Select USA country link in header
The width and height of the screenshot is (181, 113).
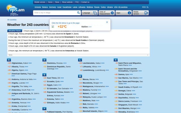tap(116, 7)
